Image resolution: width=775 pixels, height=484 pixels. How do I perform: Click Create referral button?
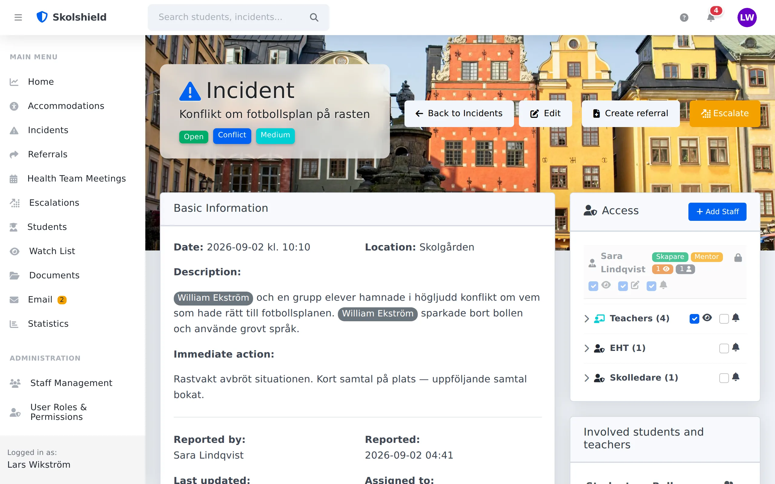point(631,114)
